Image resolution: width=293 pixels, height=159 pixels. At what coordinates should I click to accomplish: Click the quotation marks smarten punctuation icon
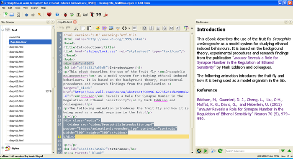tap(99, 15)
